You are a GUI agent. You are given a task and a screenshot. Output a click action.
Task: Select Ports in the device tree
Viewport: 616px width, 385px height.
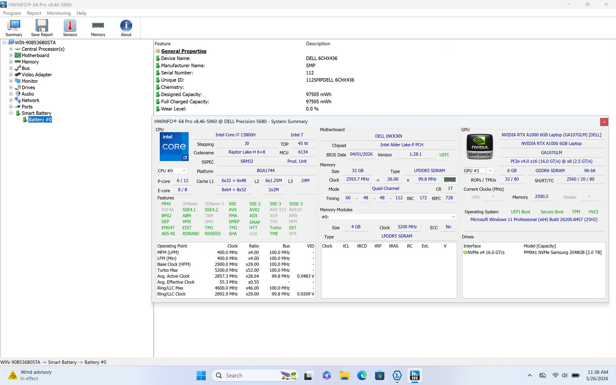[27, 107]
